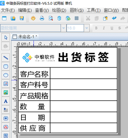Image resolution: width=128 pixels, height=138 pixels.
Task: Activate the text tool A
Action: click(6, 101)
